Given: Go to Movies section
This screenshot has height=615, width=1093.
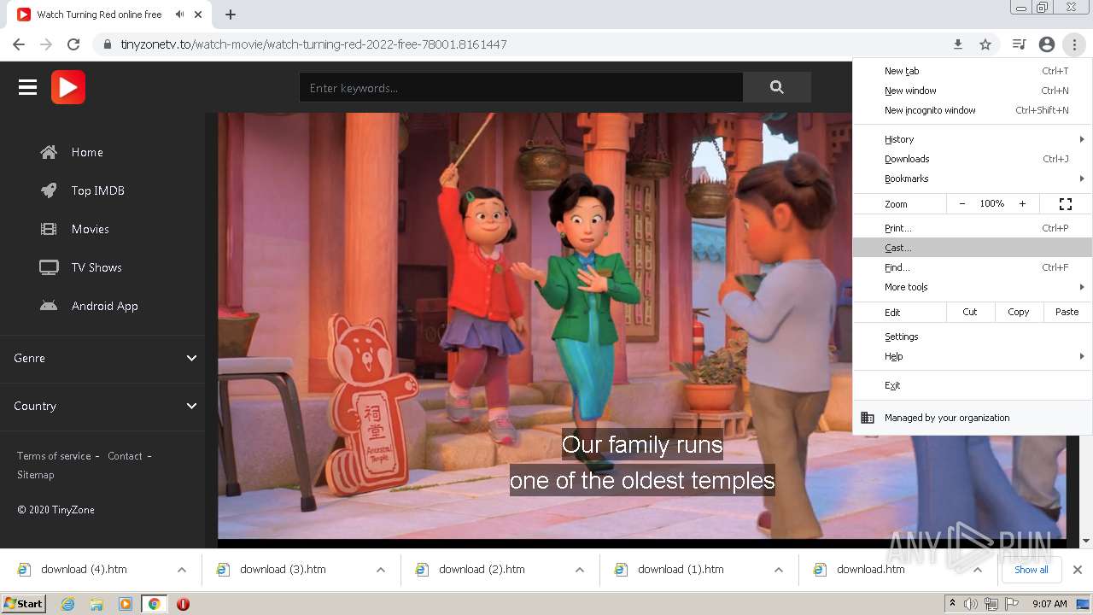Looking at the screenshot, I should click(91, 229).
